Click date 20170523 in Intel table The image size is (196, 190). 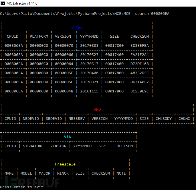pos(89,55)
